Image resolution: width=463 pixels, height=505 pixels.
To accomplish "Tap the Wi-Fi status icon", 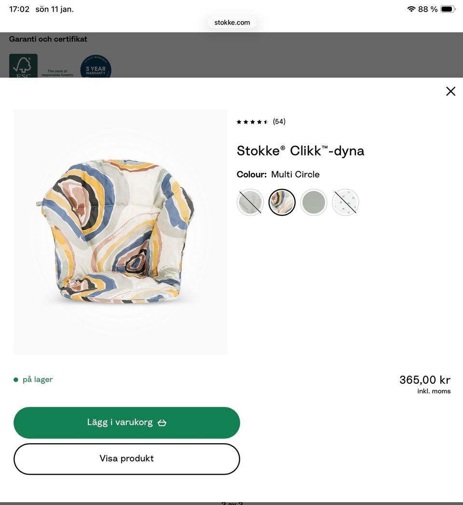I will coord(411,9).
